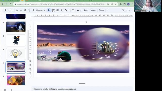Insert a shape
The width and height of the screenshot is (162, 91).
pyautogui.click(x=62, y=10)
